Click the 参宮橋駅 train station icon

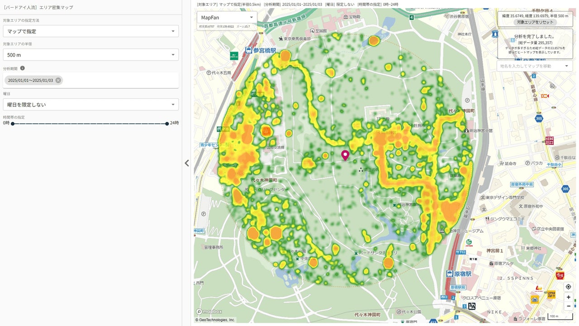pos(248,50)
